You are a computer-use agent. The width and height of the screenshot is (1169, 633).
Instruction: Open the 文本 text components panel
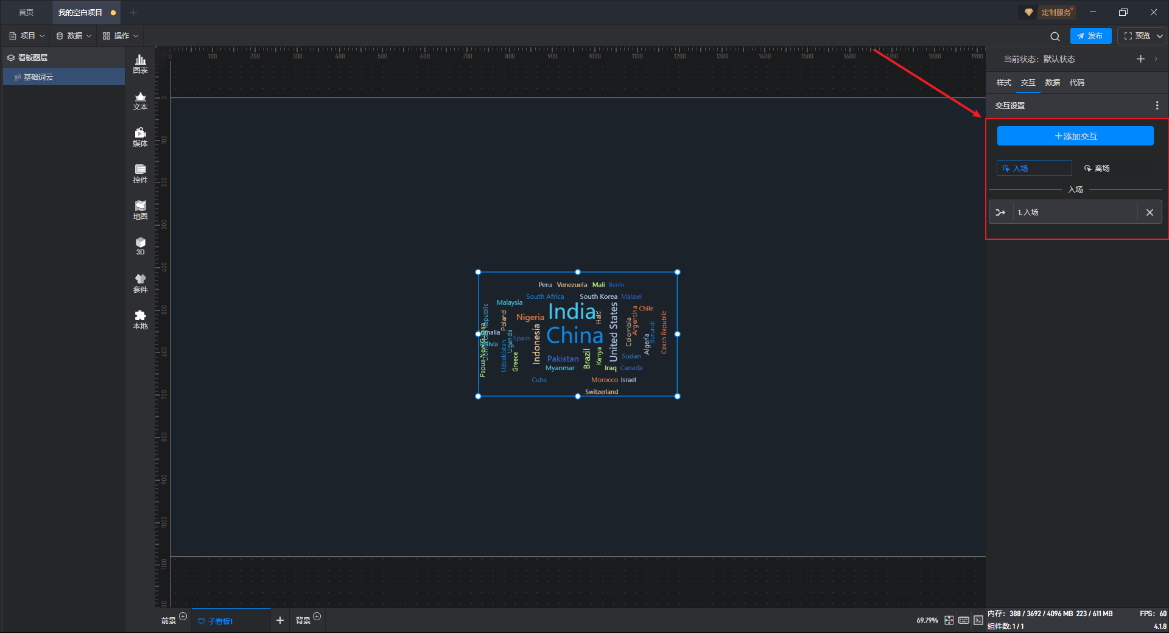(140, 100)
